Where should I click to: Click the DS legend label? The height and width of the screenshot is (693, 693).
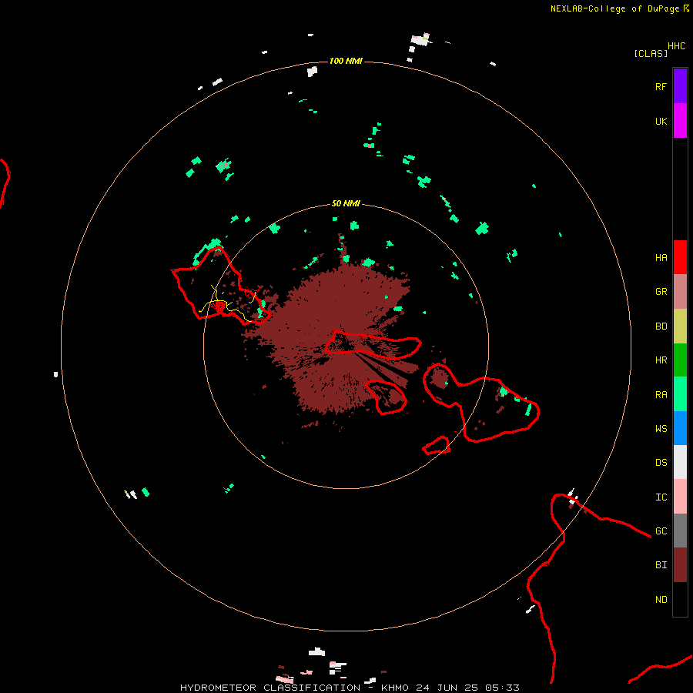coord(661,463)
